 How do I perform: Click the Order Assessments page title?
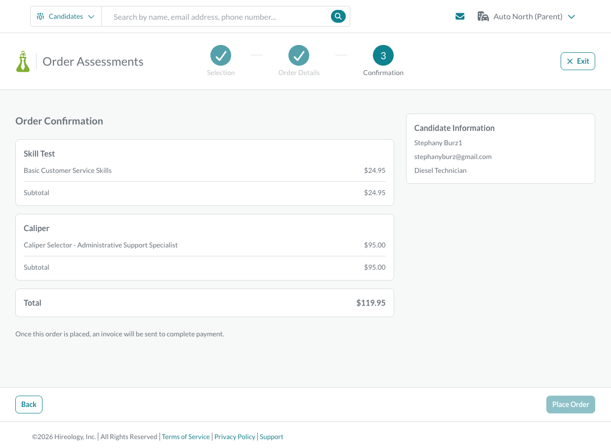93,62
